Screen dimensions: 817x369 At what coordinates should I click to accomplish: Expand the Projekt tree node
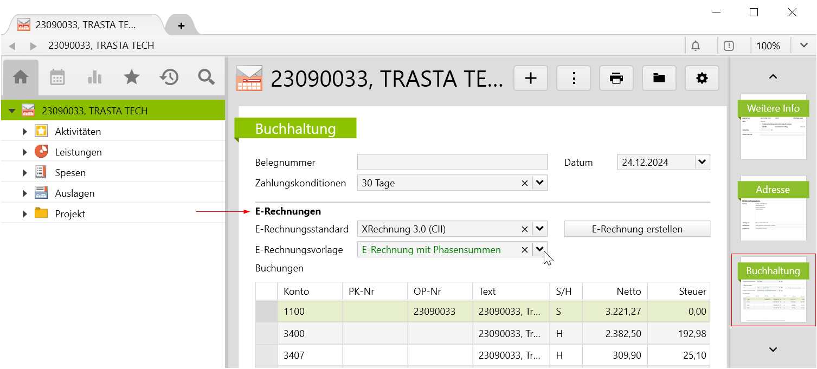point(24,214)
